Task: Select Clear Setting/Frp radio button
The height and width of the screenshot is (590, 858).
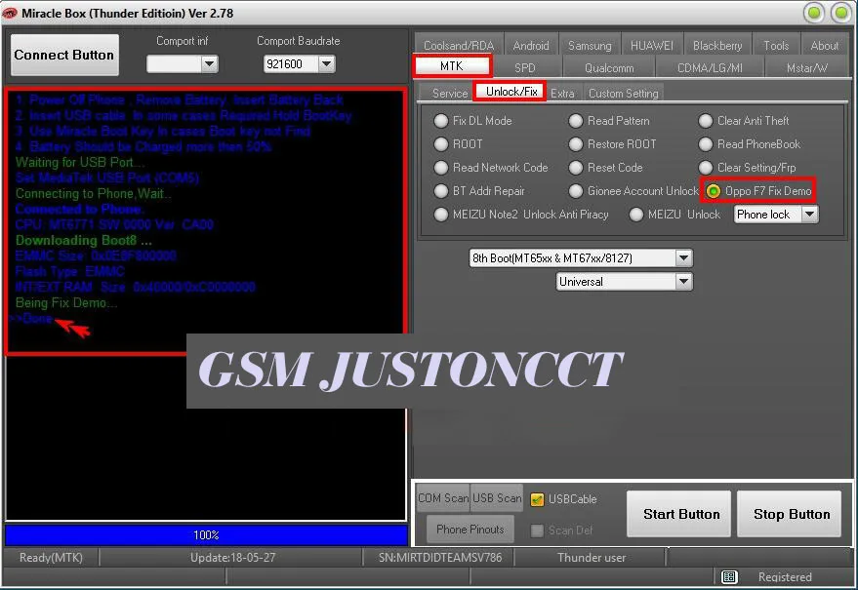Action: [x=706, y=168]
